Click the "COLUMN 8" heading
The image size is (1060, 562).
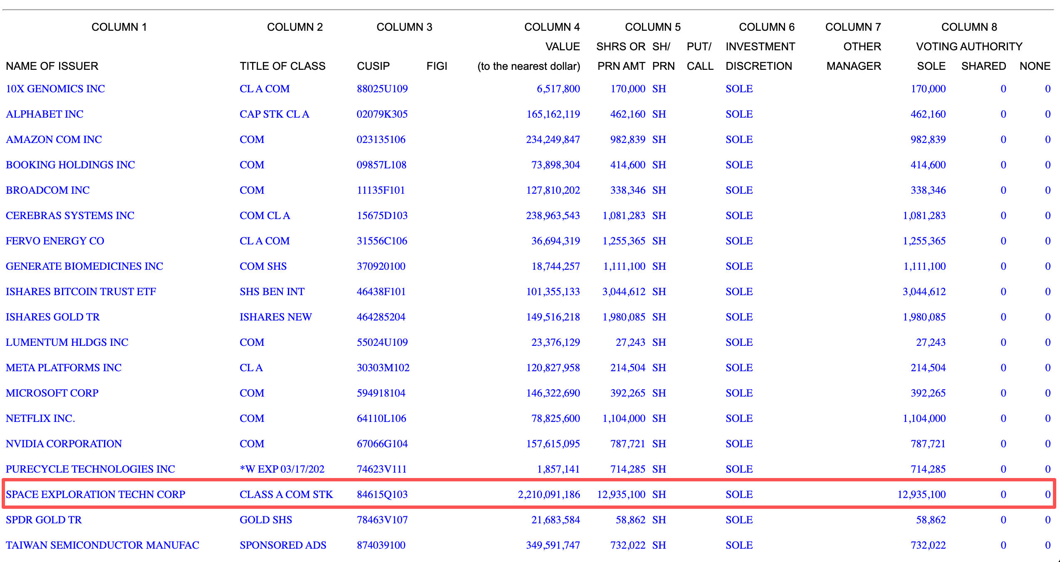tap(969, 27)
